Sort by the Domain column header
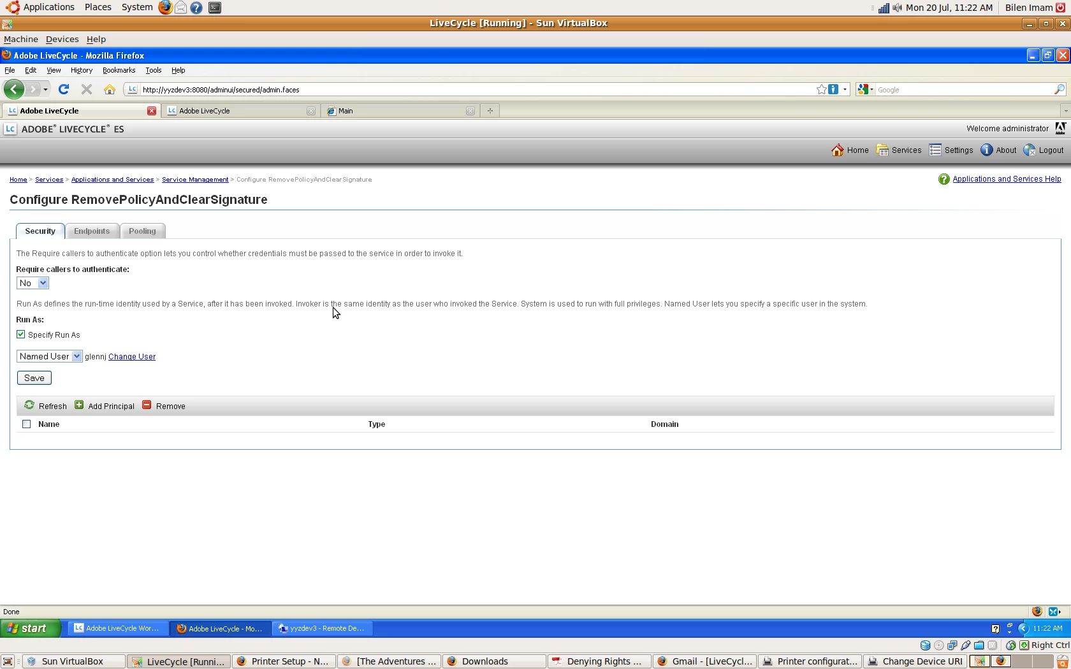Viewport: 1071px width, 669px height. (664, 424)
